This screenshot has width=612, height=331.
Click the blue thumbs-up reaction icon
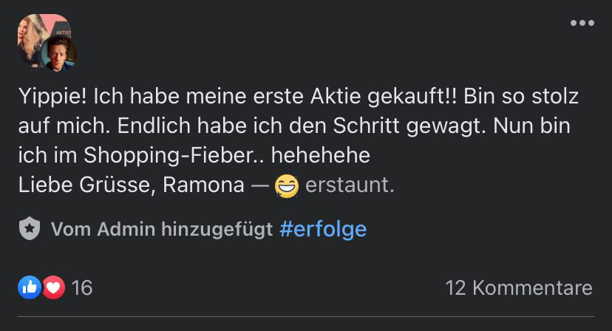tap(30, 287)
